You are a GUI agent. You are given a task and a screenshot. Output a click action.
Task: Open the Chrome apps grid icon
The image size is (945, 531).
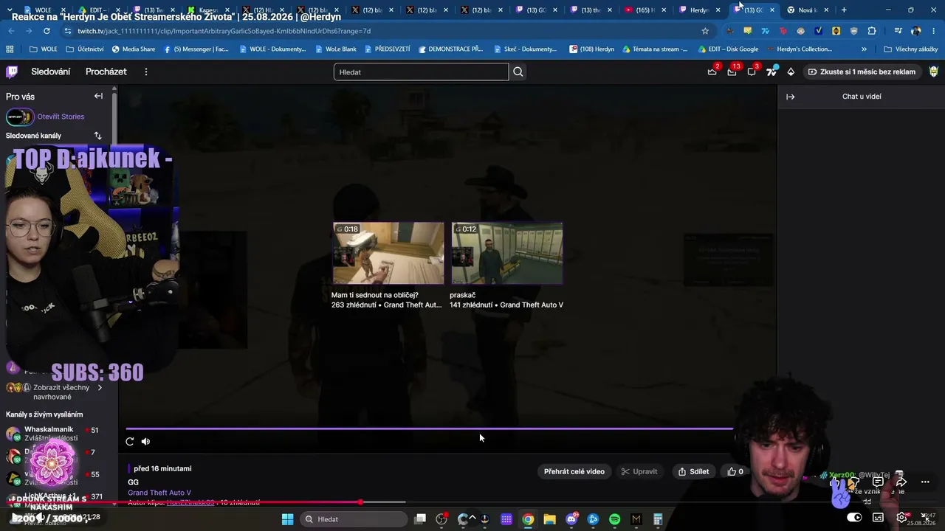10,49
